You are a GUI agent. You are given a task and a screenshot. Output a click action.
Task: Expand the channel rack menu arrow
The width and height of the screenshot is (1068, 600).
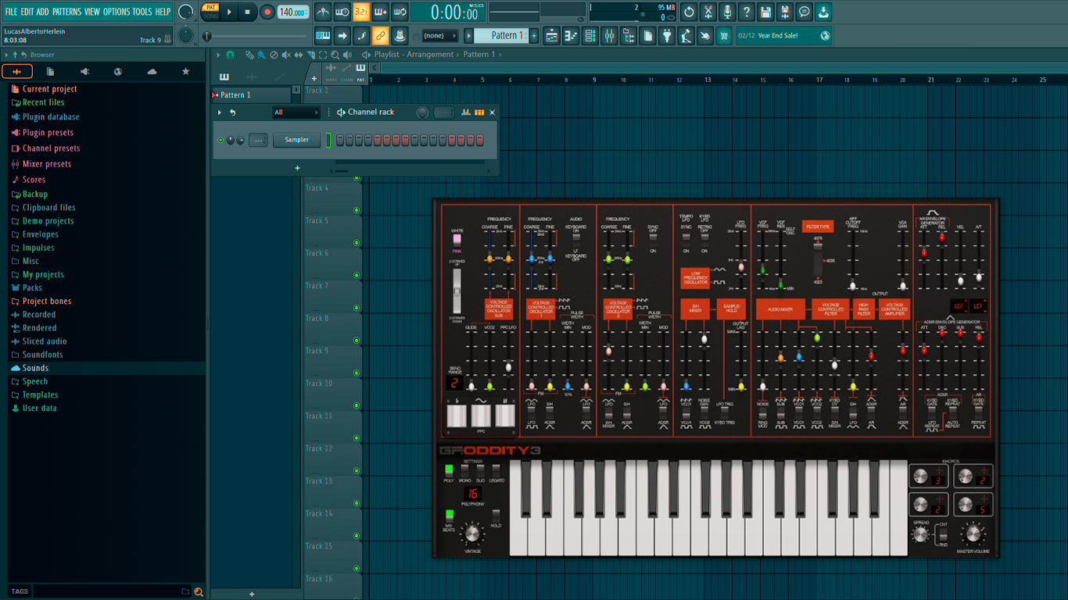tap(220, 112)
